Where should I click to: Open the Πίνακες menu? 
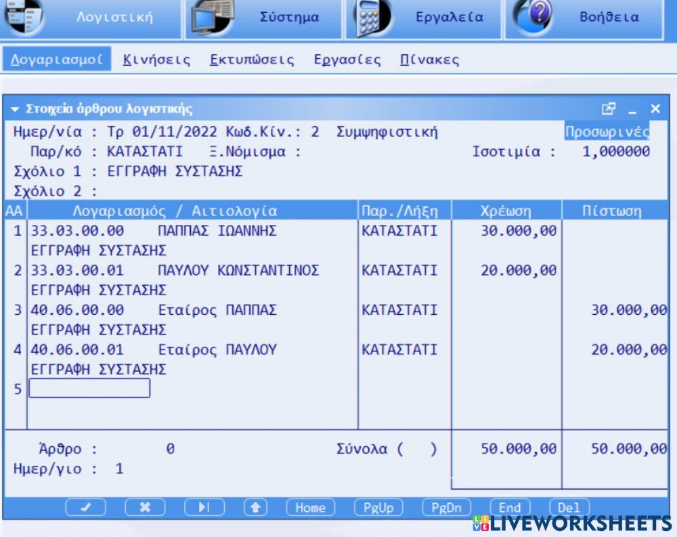pyautogui.click(x=429, y=60)
